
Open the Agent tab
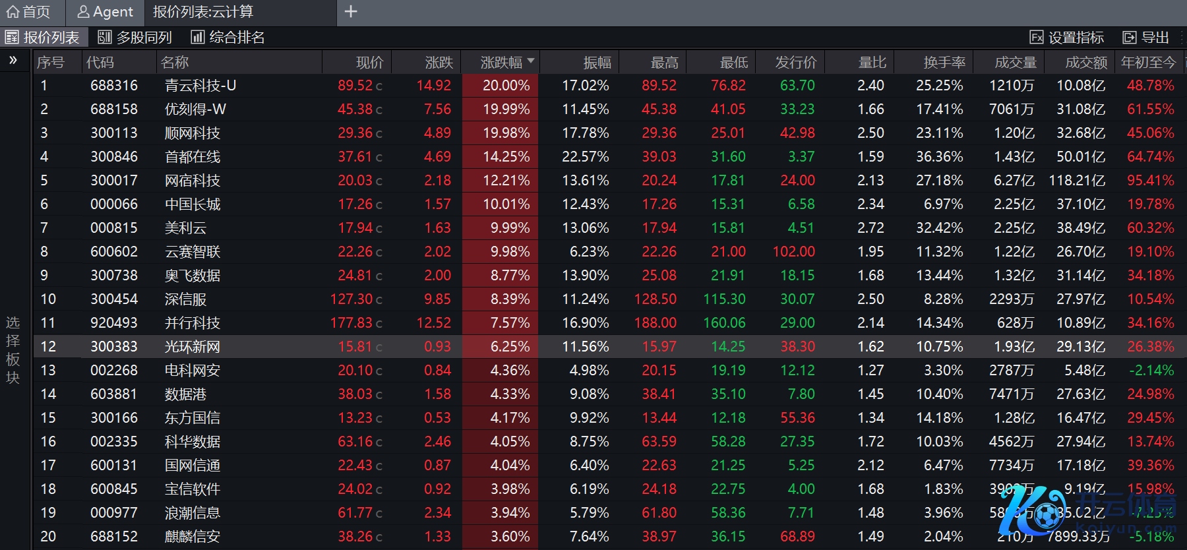click(106, 12)
